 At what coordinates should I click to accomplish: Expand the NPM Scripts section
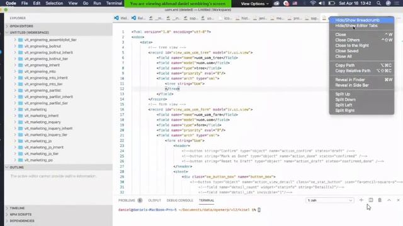tap(59, 215)
